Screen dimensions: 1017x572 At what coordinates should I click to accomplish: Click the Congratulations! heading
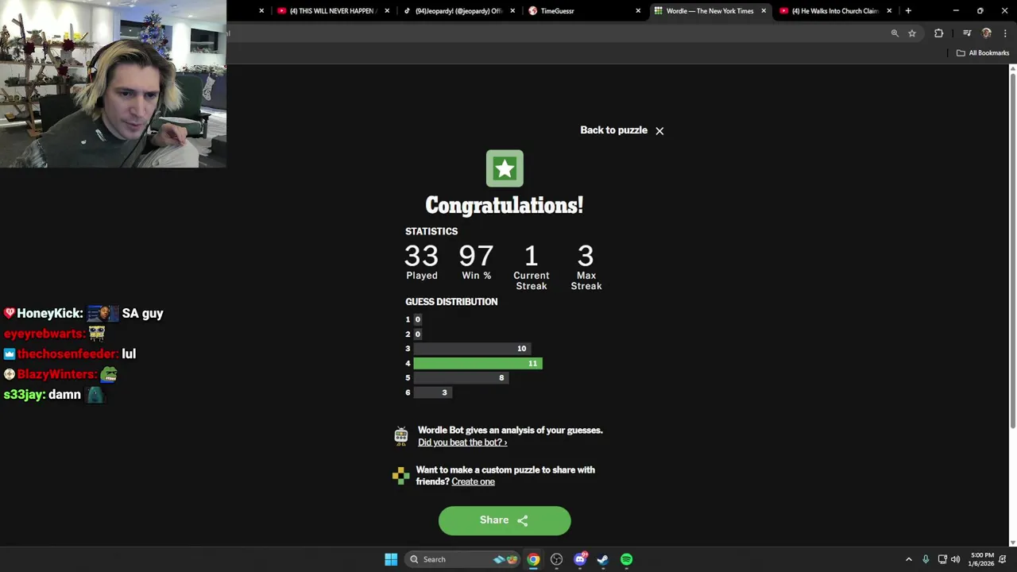point(505,205)
